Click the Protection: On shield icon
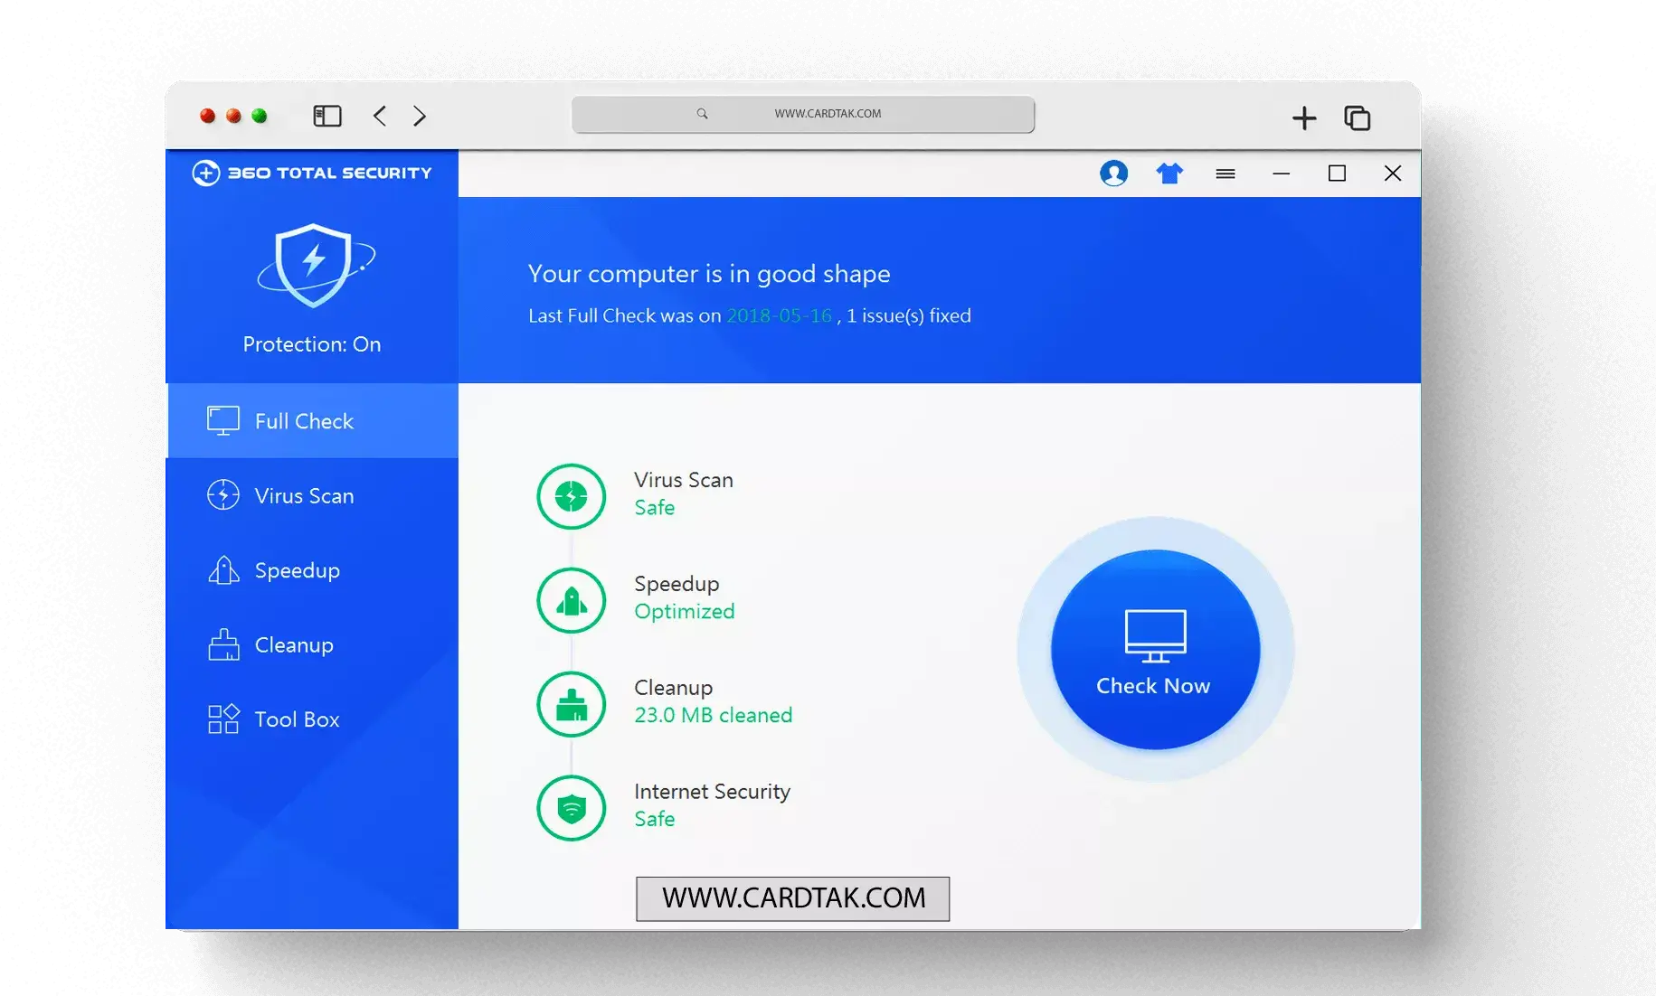This screenshot has width=1656, height=996. click(314, 266)
